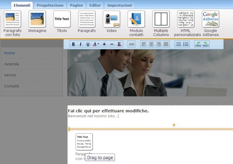This screenshot has height=164, width=233.
Task: Open the text color dropdown
Action: click(96, 44)
